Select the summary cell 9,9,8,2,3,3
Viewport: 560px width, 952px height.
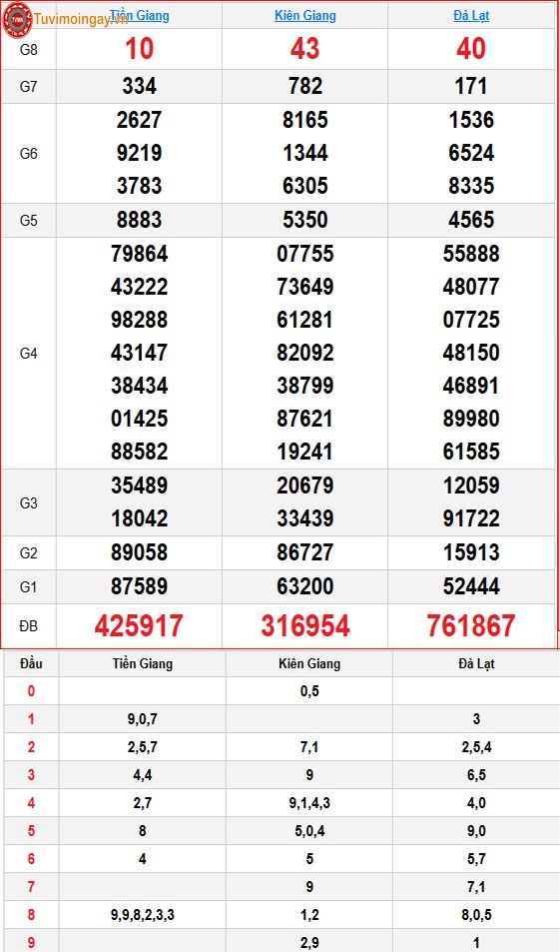pyautogui.click(x=143, y=914)
